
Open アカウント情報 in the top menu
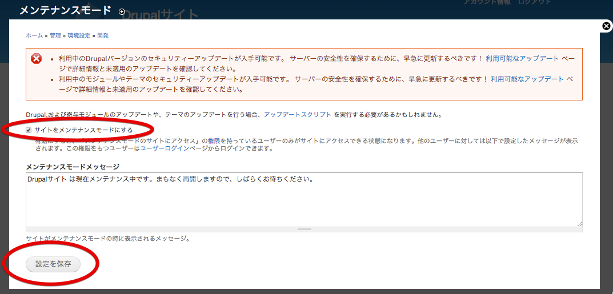point(487,2)
